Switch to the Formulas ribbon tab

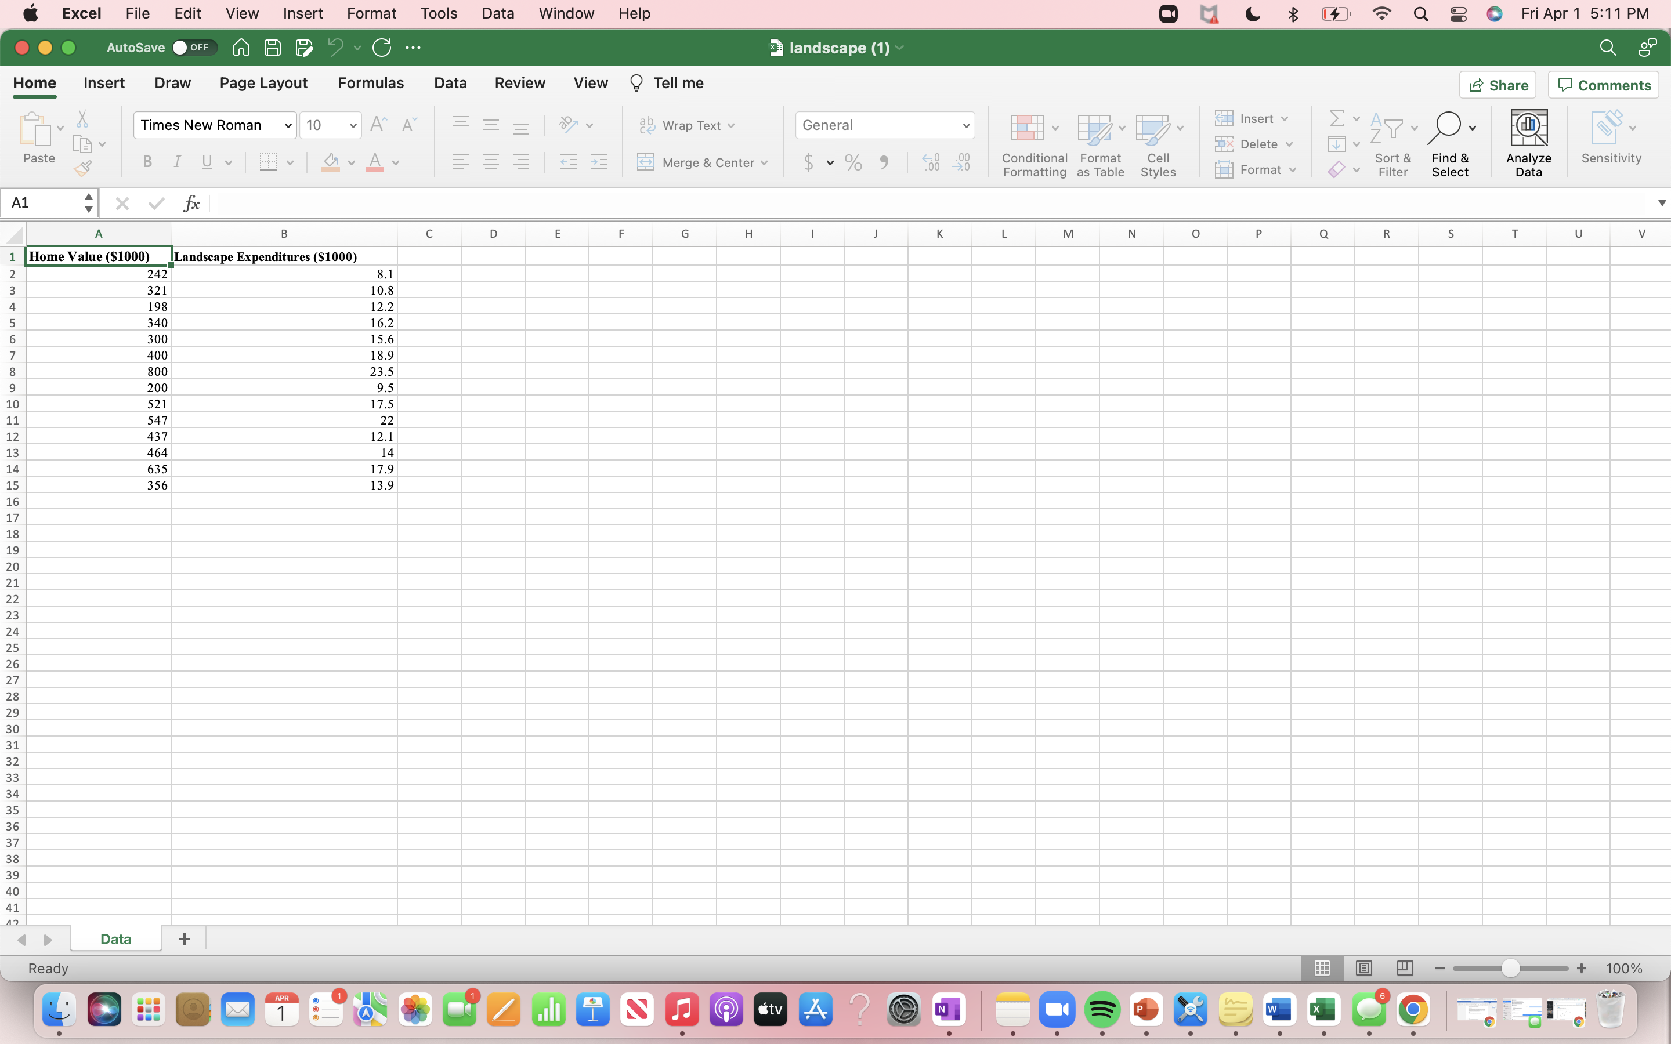(371, 83)
